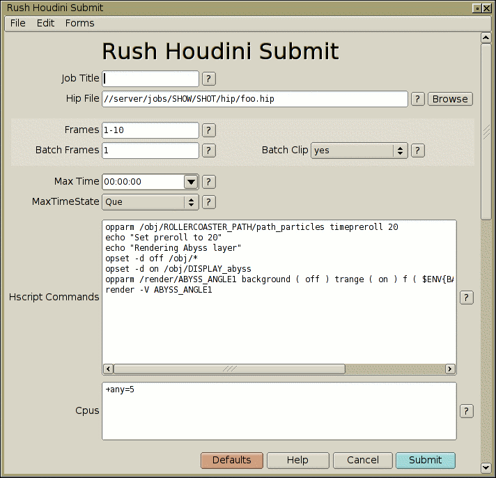The width and height of the screenshot is (496, 478).
Task: Submit the Houdini render job
Action: coord(426,460)
